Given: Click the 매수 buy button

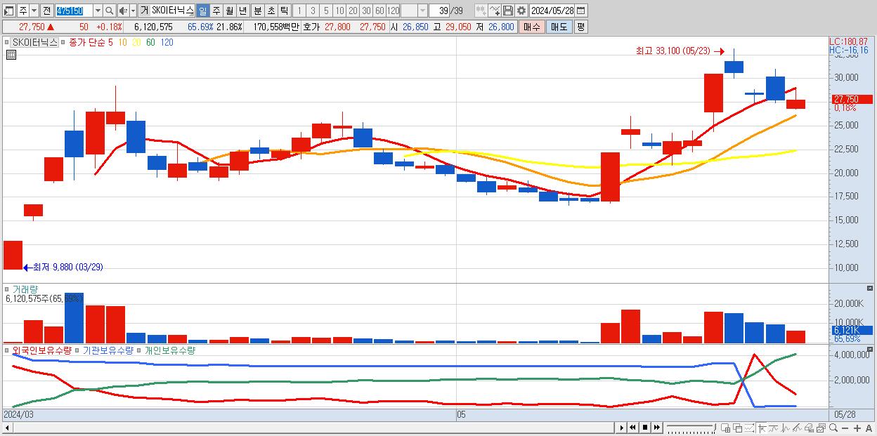Looking at the screenshot, I should click(x=532, y=27).
